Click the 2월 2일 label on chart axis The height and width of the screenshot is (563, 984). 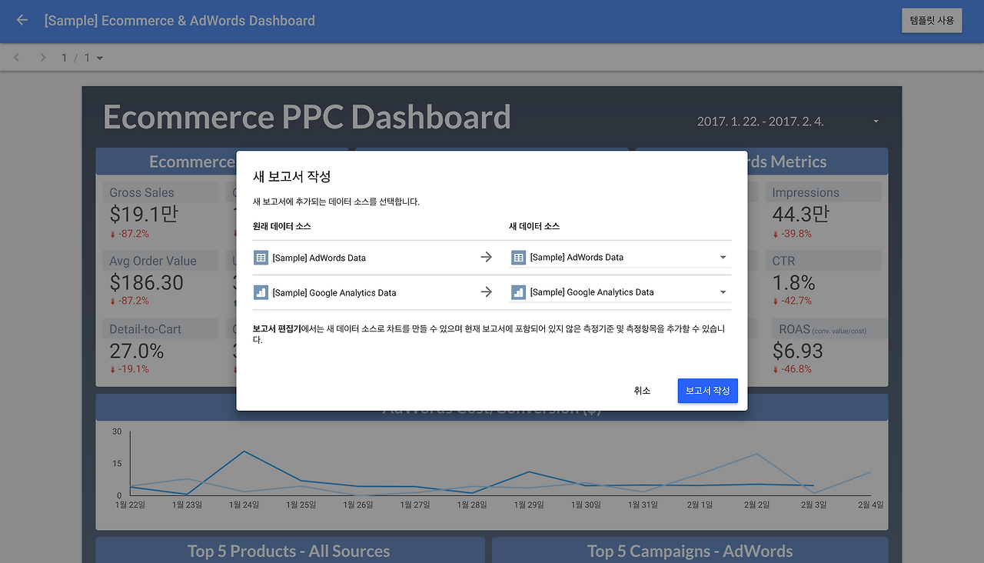(756, 505)
